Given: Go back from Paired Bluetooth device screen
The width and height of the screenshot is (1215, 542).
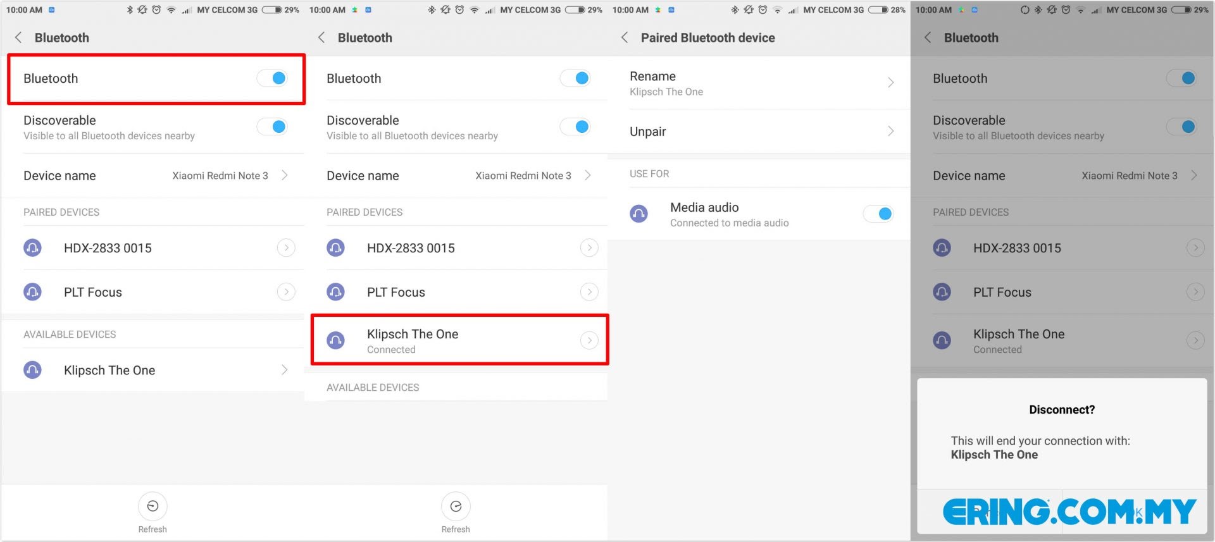Looking at the screenshot, I should (x=625, y=37).
